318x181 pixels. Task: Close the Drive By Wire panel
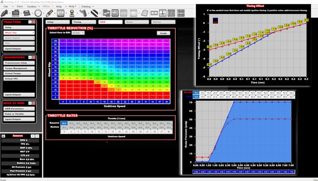(x=33, y=103)
